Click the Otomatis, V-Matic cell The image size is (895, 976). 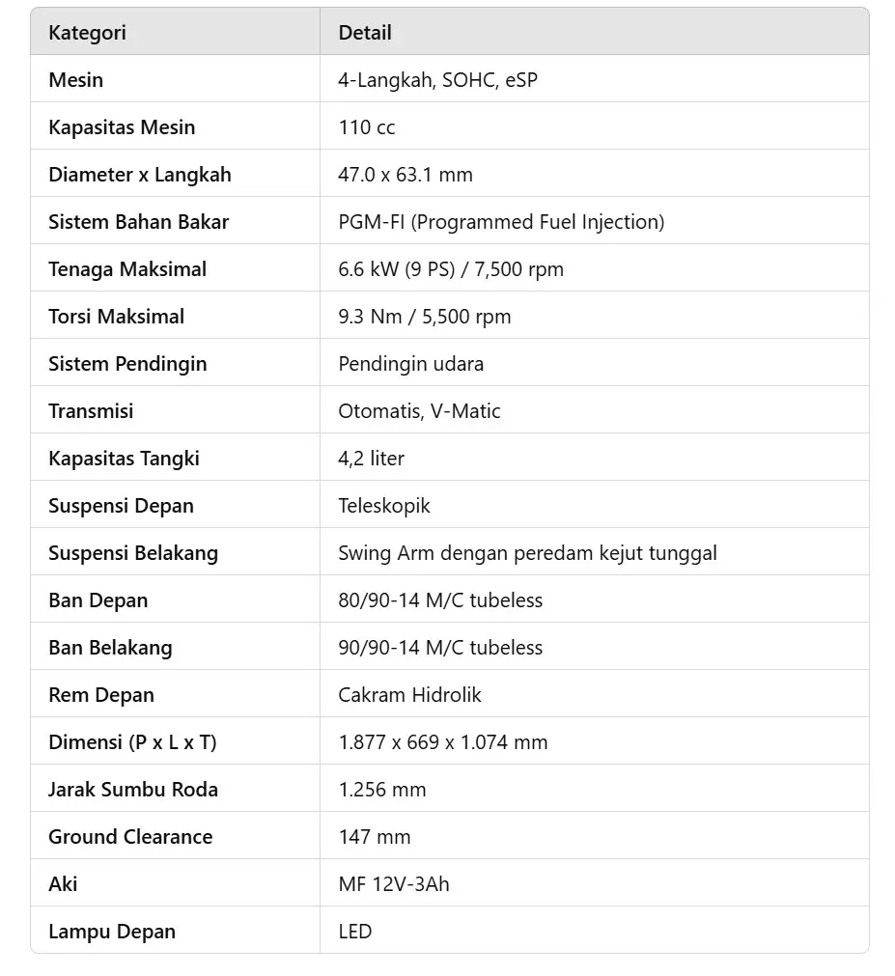(x=419, y=411)
